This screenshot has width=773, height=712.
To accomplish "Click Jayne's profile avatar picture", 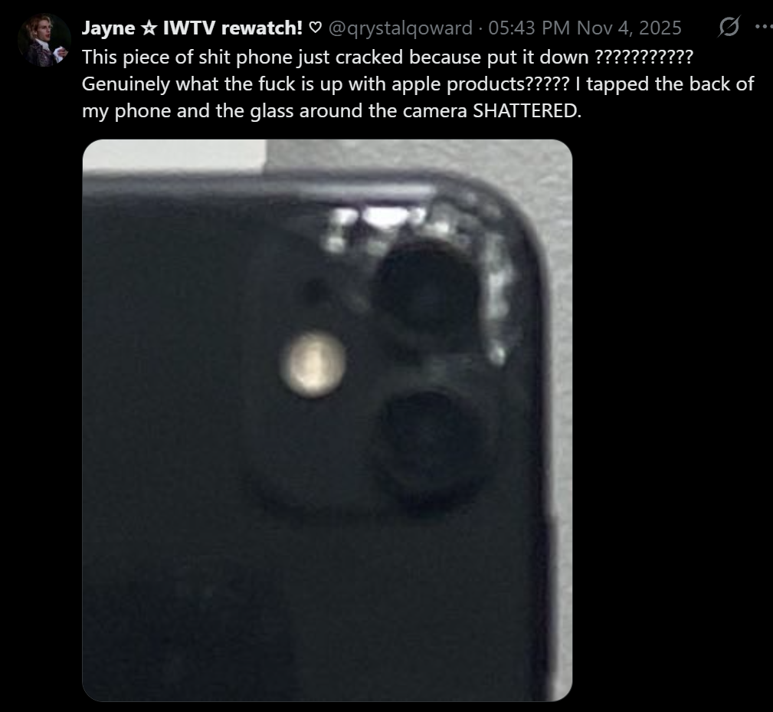I will point(44,40).
